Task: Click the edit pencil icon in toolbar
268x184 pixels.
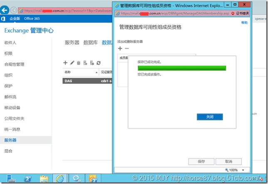Action: point(72,63)
